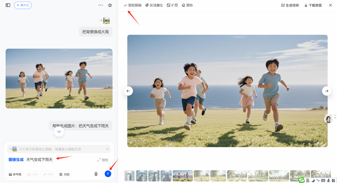337x183 pixels.
Task: Choose the 区域重绘 region redraw tool
Action: click(x=154, y=5)
